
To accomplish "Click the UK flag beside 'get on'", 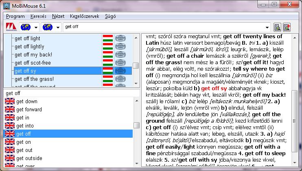I will click(x=10, y=142).
